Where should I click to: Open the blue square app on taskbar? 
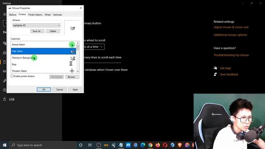click(128, 145)
